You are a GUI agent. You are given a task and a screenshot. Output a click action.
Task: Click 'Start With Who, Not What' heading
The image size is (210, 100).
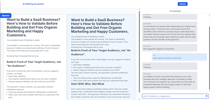point(88,84)
